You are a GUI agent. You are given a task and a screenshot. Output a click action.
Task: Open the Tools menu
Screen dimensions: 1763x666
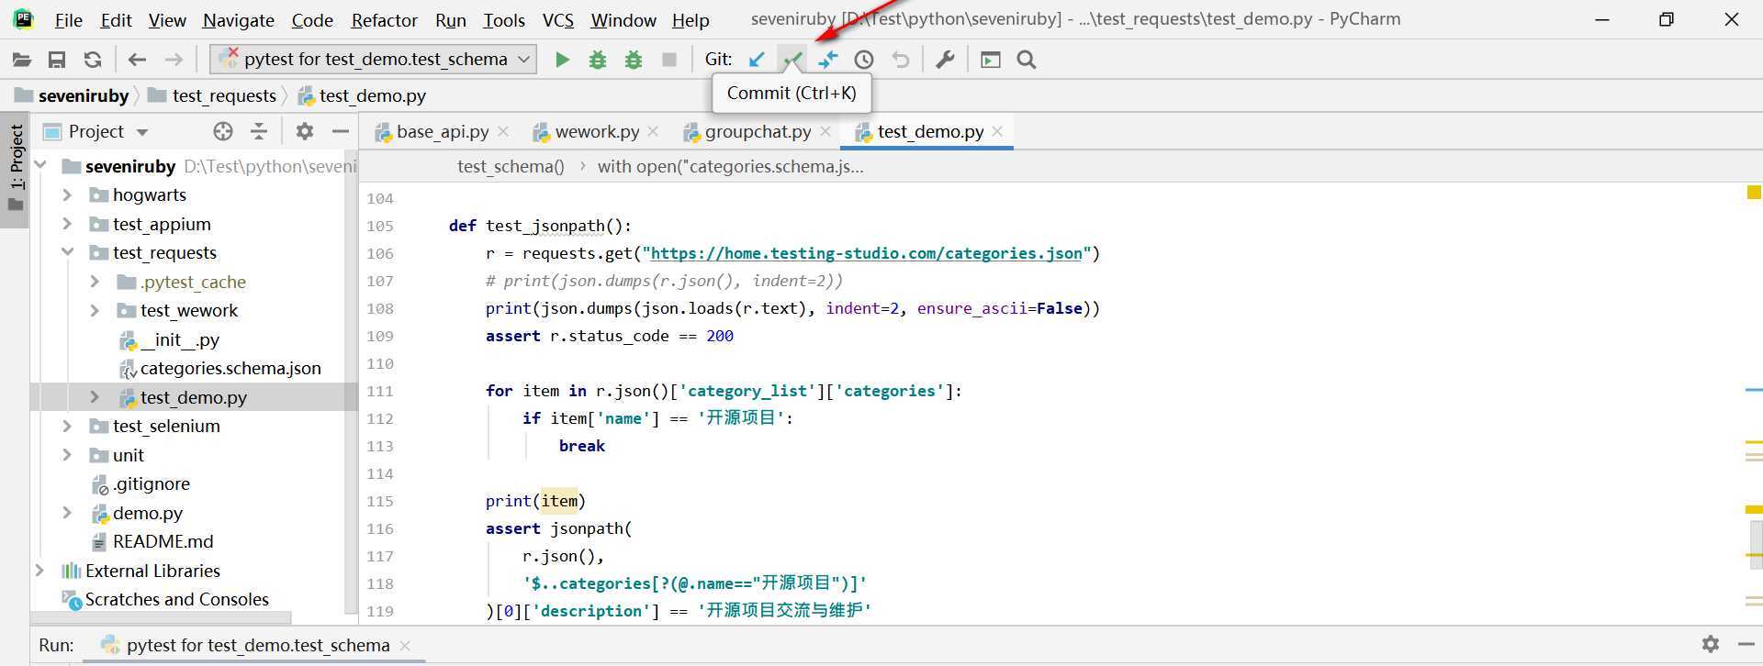(x=504, y=20)
